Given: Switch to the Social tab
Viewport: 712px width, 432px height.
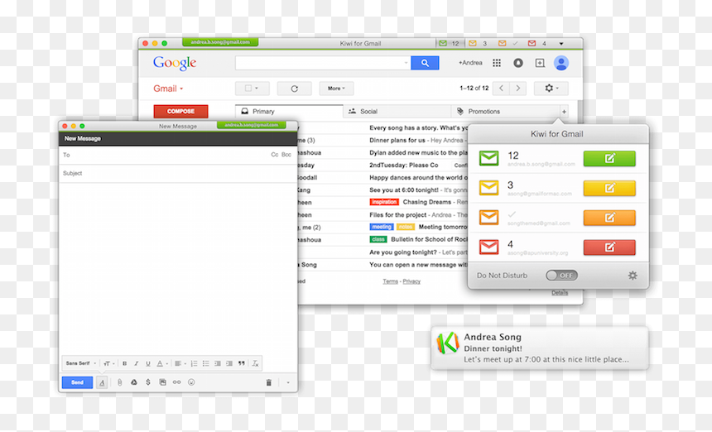Looking at the screenshot, I should click(397, 111).
